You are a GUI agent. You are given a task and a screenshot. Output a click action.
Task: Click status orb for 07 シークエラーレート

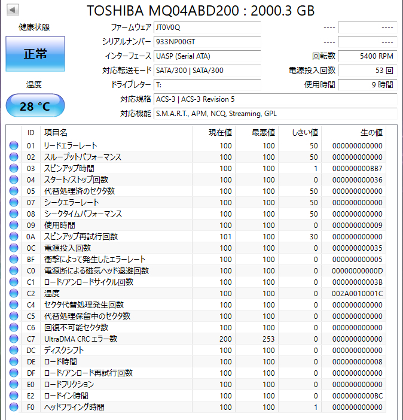[x=14, y=202]
